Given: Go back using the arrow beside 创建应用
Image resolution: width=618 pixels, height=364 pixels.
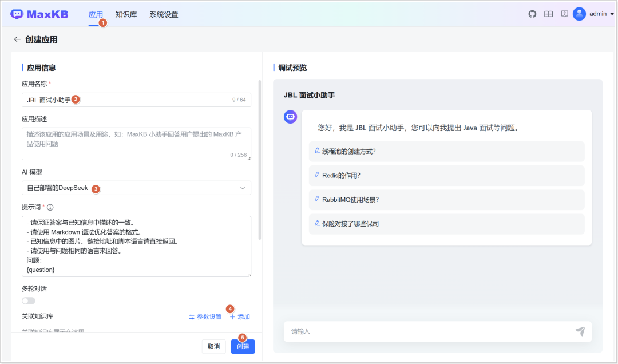Looking at the screenshot, I should [x=17, y=39].
